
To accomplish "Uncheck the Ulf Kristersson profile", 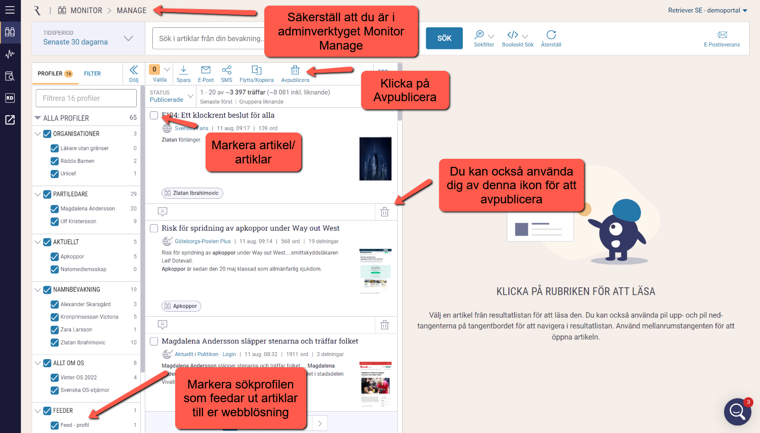I will (x=55, y=222).
